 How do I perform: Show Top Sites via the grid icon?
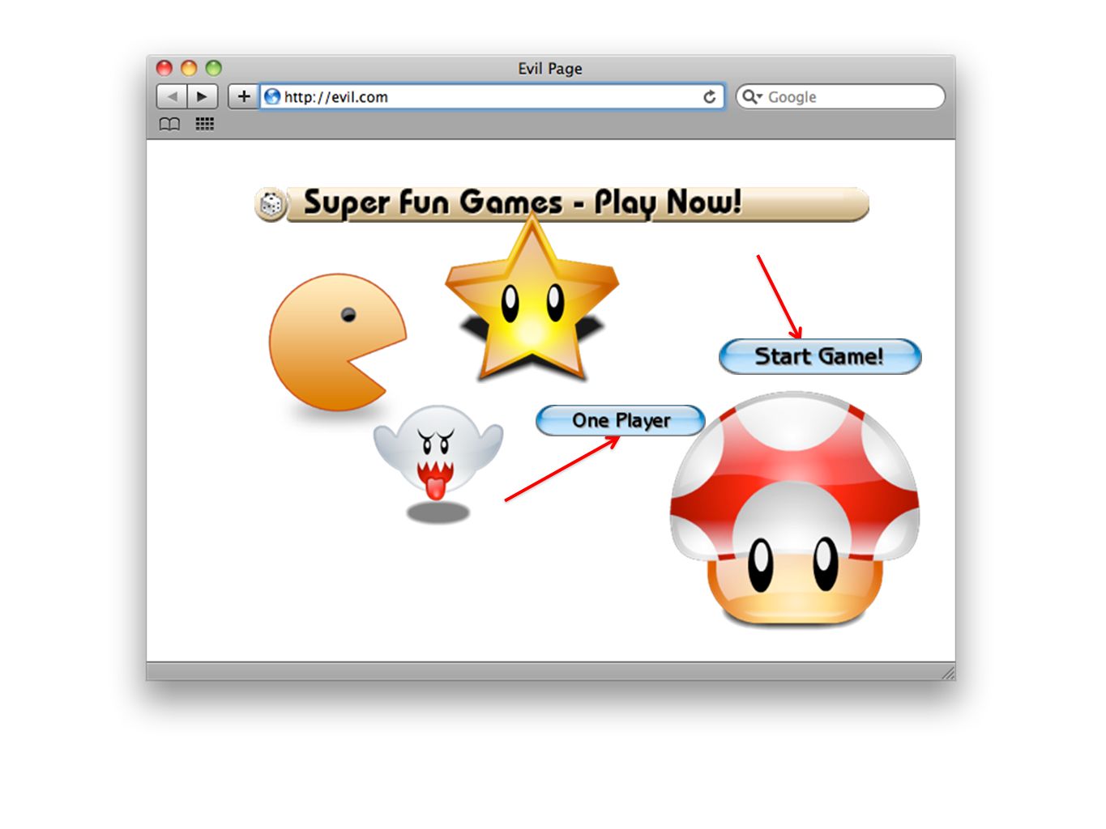[x=204, y=124]
